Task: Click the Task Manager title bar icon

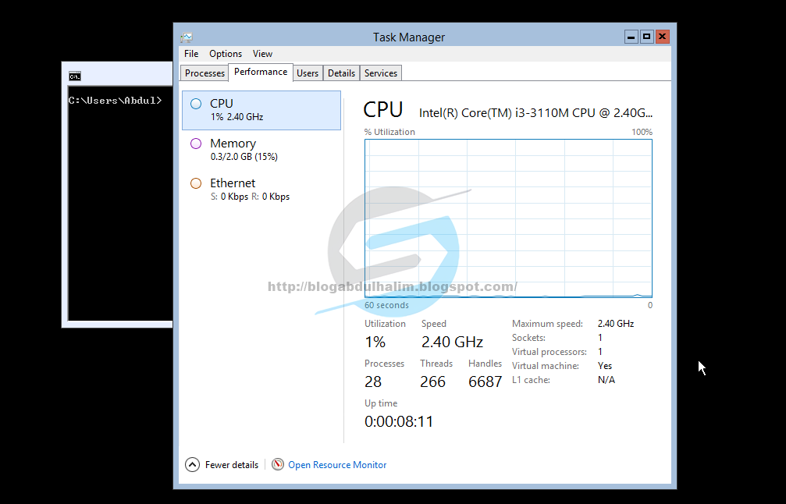Action: (x=187, y=37)
